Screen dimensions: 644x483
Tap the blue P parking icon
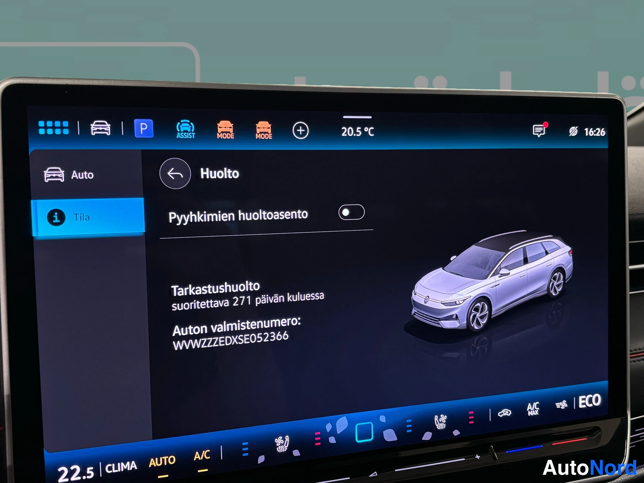pyautogui.click(x=144, y=128)
